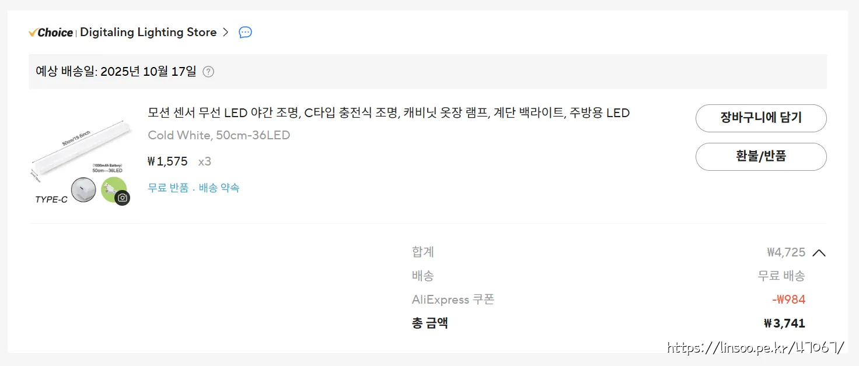The image size is (859, 366).
Task: Click the 배송 약속 link
Action: tap(219, 188)
